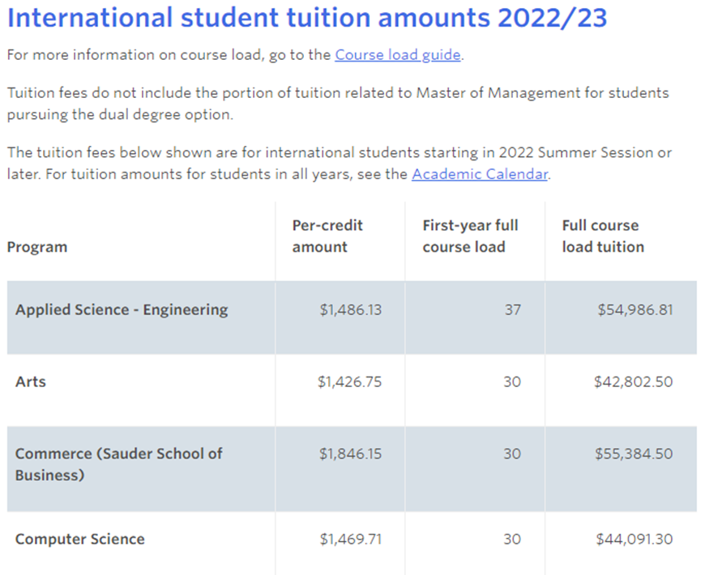Click the Program column header
Screen dimensions: 701x575
(37, 247)
